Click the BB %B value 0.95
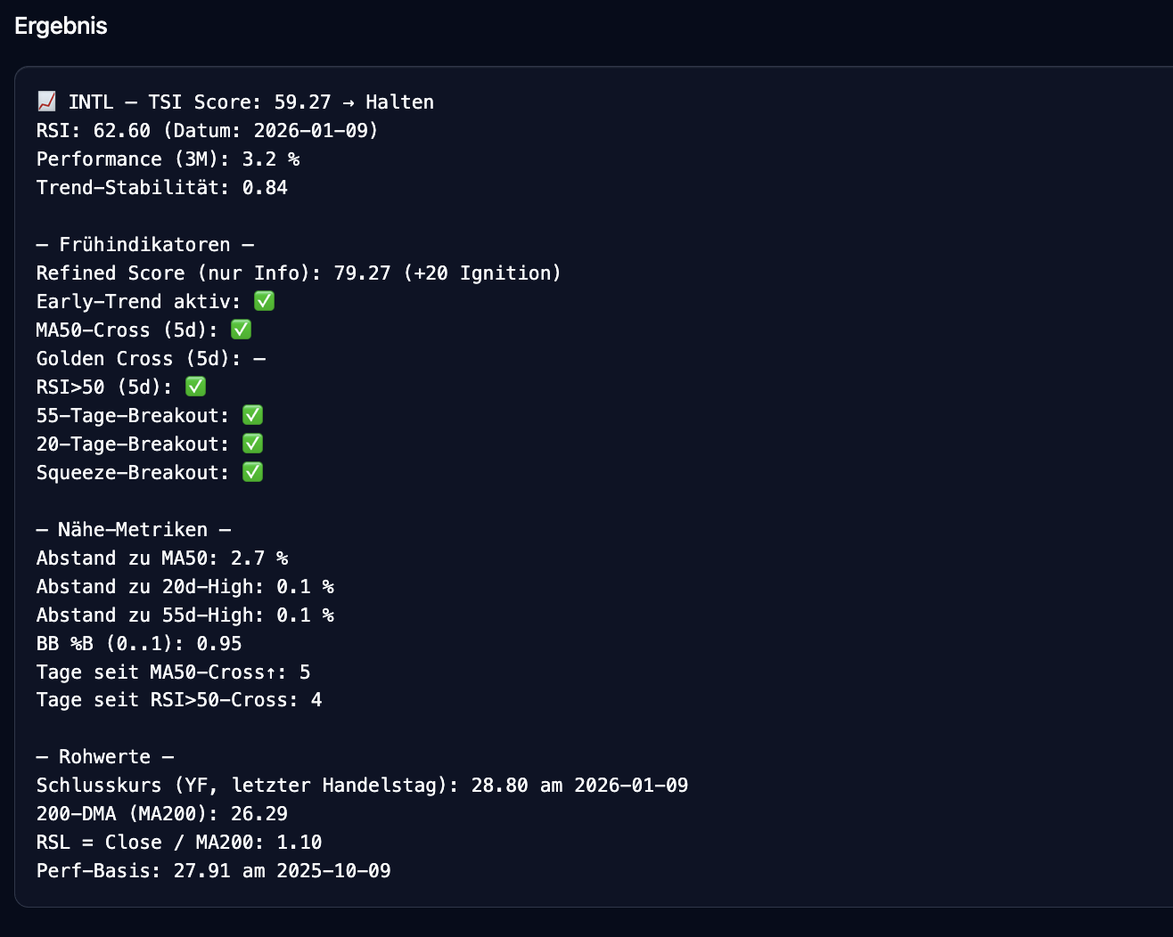Viewport: 1173px width, 937px height. tap(219, 643)
